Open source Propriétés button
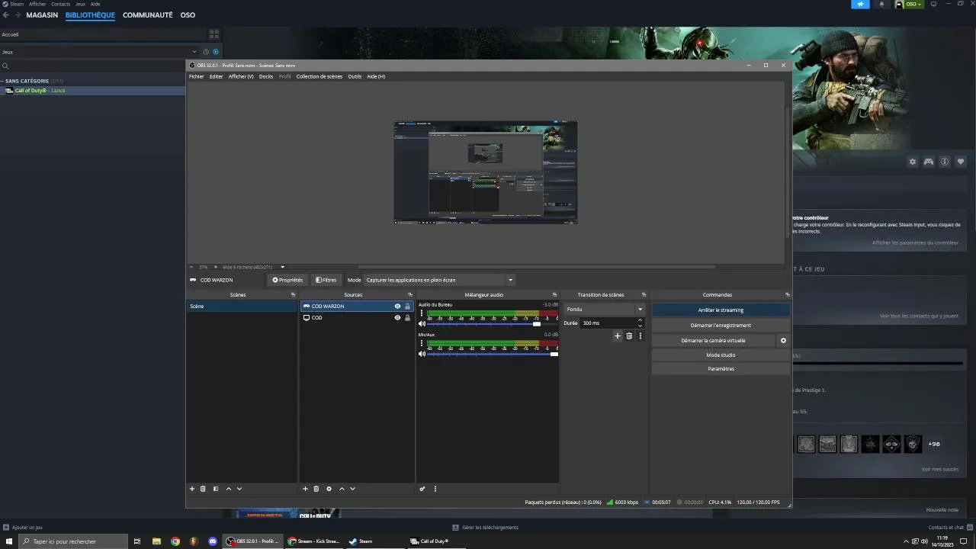This screenshot has height=549, width=976. point(287,280)
